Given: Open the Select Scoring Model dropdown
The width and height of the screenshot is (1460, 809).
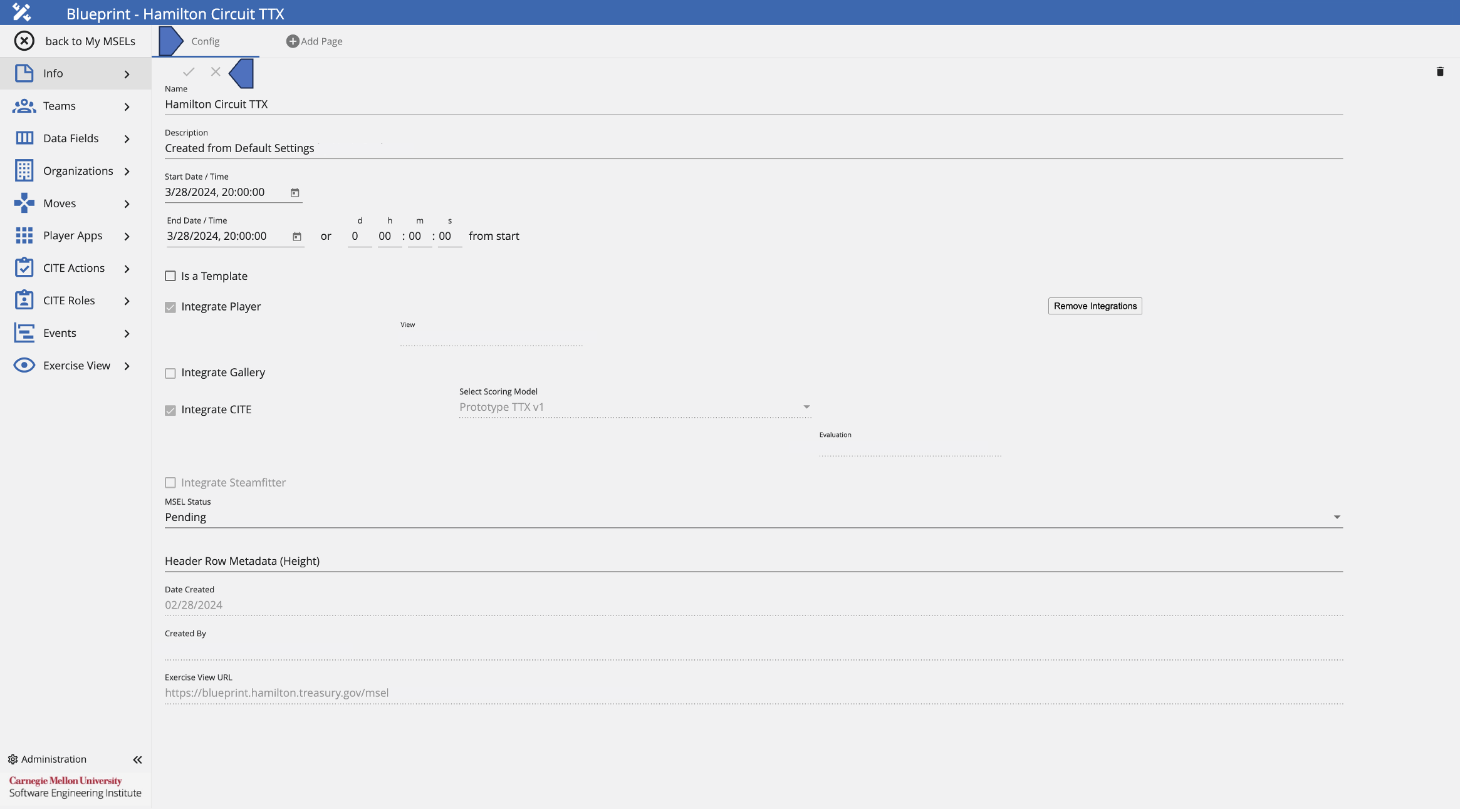Looking at the screenshot, I should (x=807, y=406).
